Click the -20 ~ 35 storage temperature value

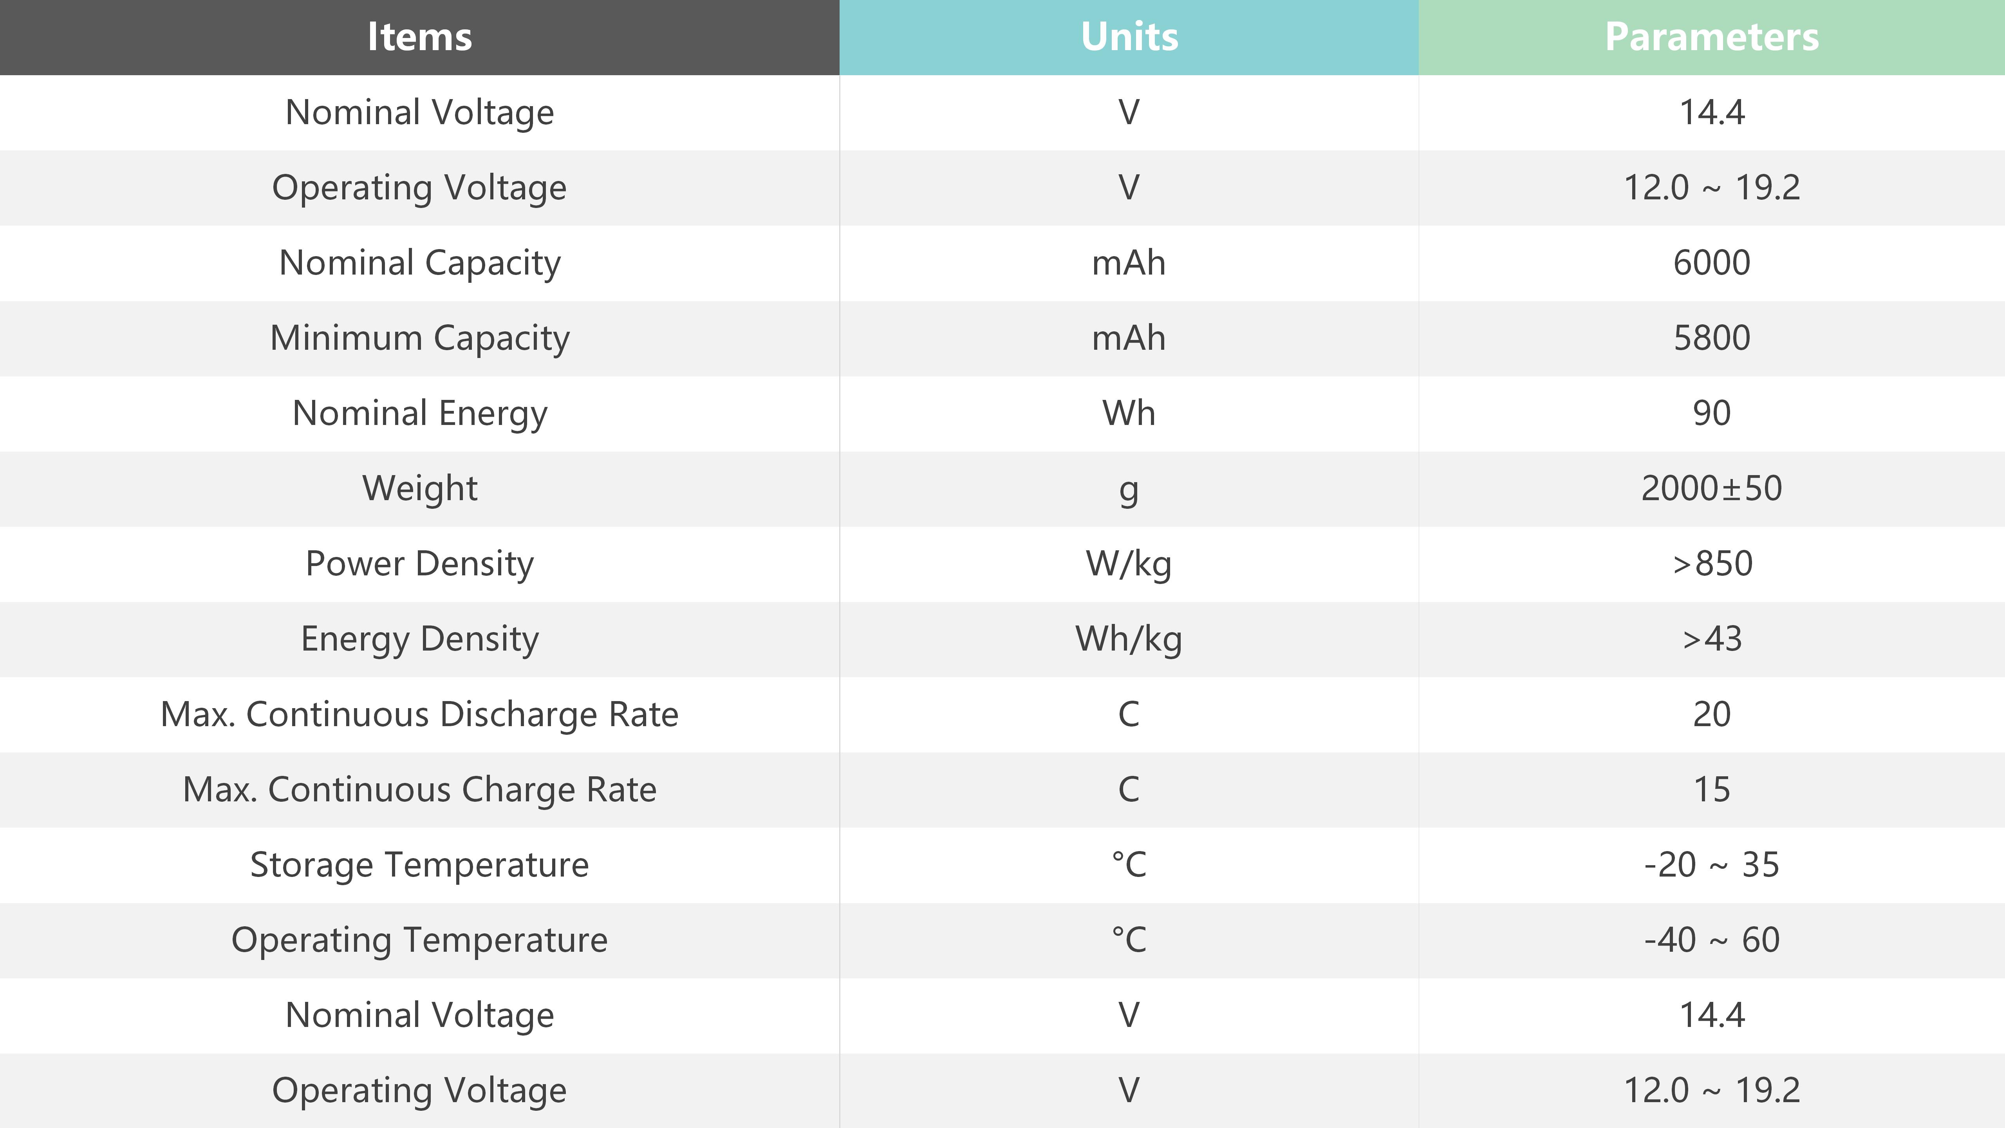[x=1712, y=865]
